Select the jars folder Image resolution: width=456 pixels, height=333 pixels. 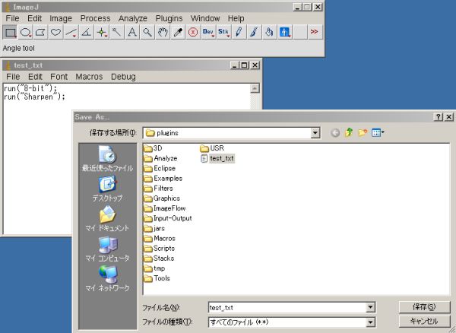point(154,228)
